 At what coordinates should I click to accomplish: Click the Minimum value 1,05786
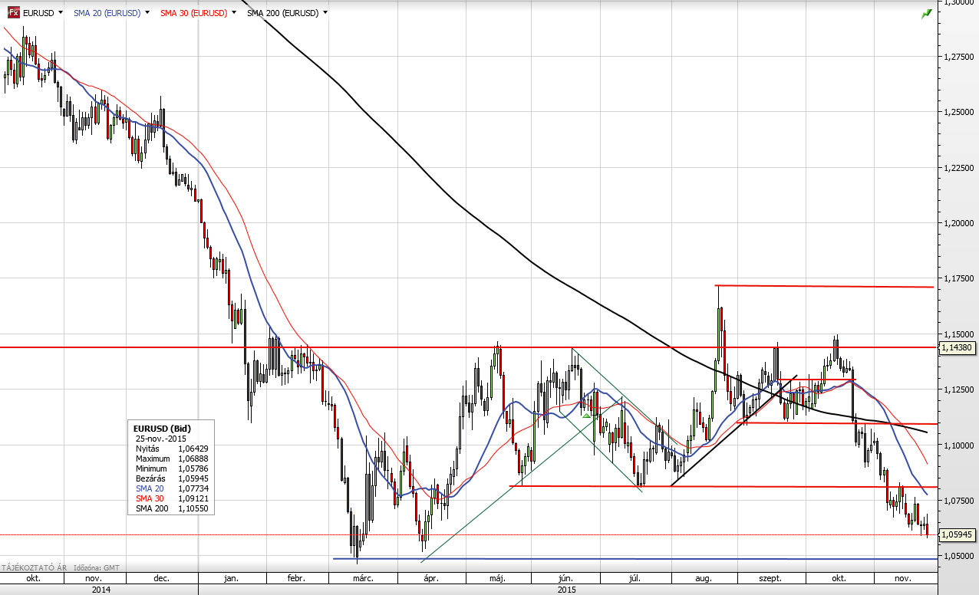pyautogui.click(x=193, y=468)
